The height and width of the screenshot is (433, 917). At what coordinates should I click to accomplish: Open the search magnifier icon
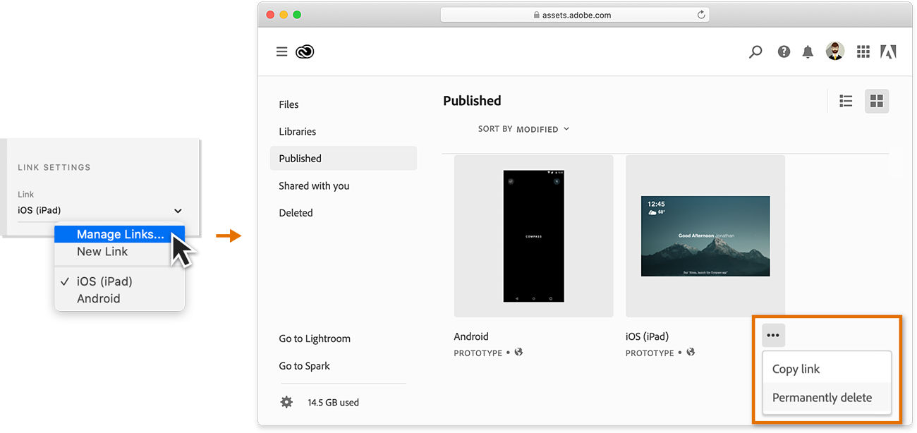tap(755, 51)
